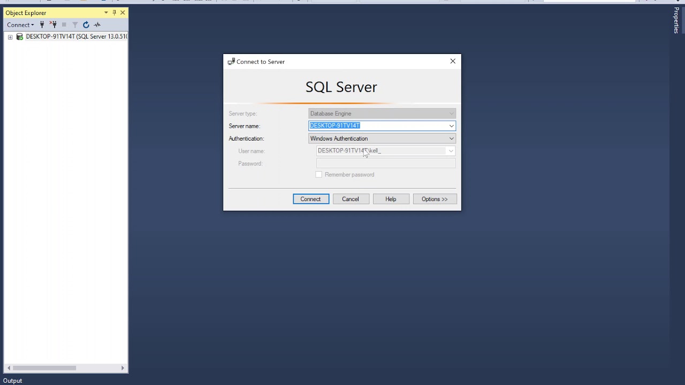Open Activity Monitor pulse icon
The height and width of the screenshot is (385, 685).
coord(97,25)
